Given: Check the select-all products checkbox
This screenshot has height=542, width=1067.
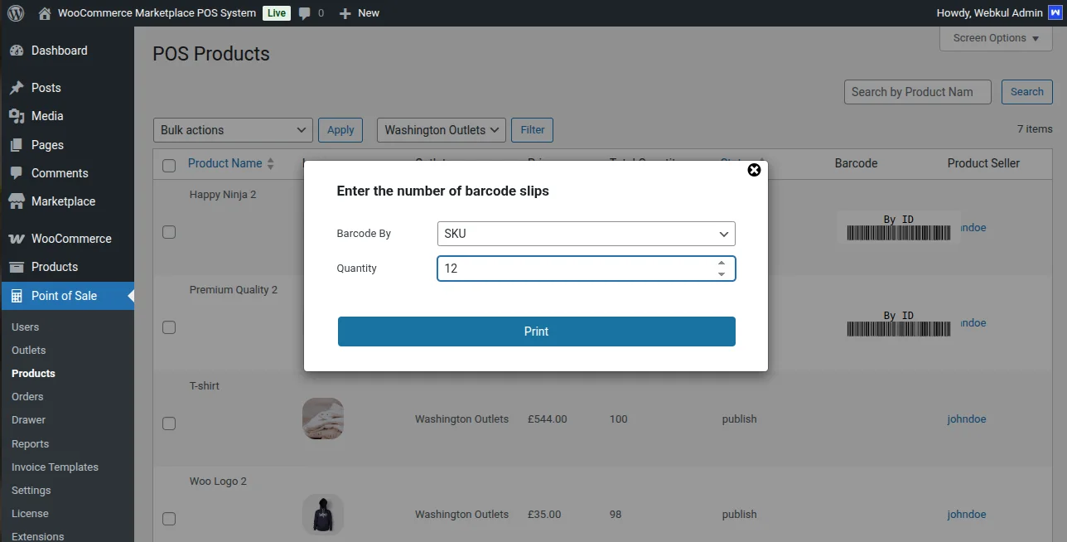Looking at the screenshot, I should pyautogui.click(x=169, y=164).
